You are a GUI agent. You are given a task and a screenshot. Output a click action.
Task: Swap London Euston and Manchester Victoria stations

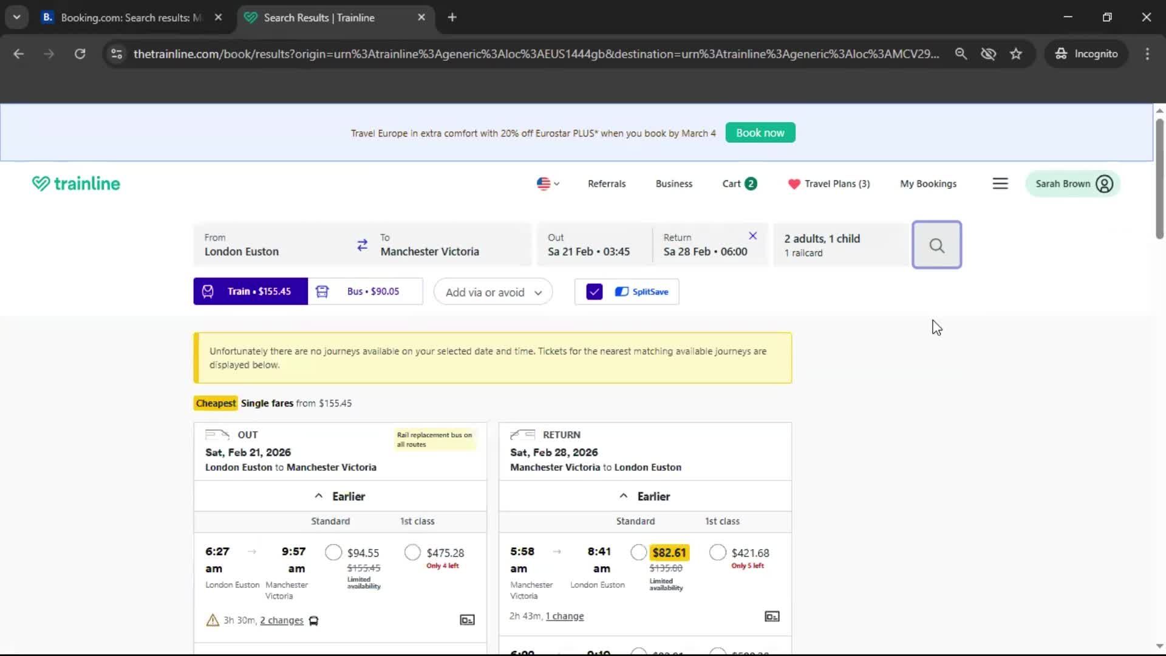click(x=363, y=245)
